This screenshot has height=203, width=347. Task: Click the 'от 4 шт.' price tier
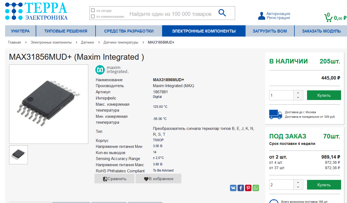pos(276,162)
